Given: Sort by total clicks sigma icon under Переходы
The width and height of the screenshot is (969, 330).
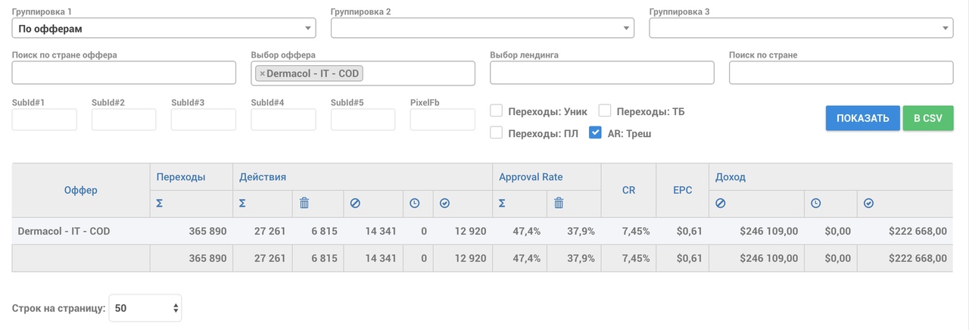Looking at the screenshot, I should pos(159,203).
